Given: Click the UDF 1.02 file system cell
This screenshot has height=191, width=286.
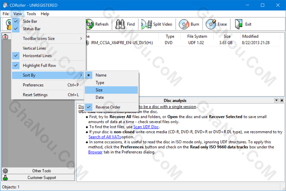Looking at the screenshot, I should pyautogui.click(x=196, y=43).
